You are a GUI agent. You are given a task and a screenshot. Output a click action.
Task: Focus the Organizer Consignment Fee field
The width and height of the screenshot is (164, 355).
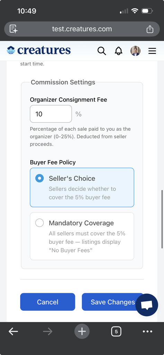pyautogui.click(x=51, y=114)
